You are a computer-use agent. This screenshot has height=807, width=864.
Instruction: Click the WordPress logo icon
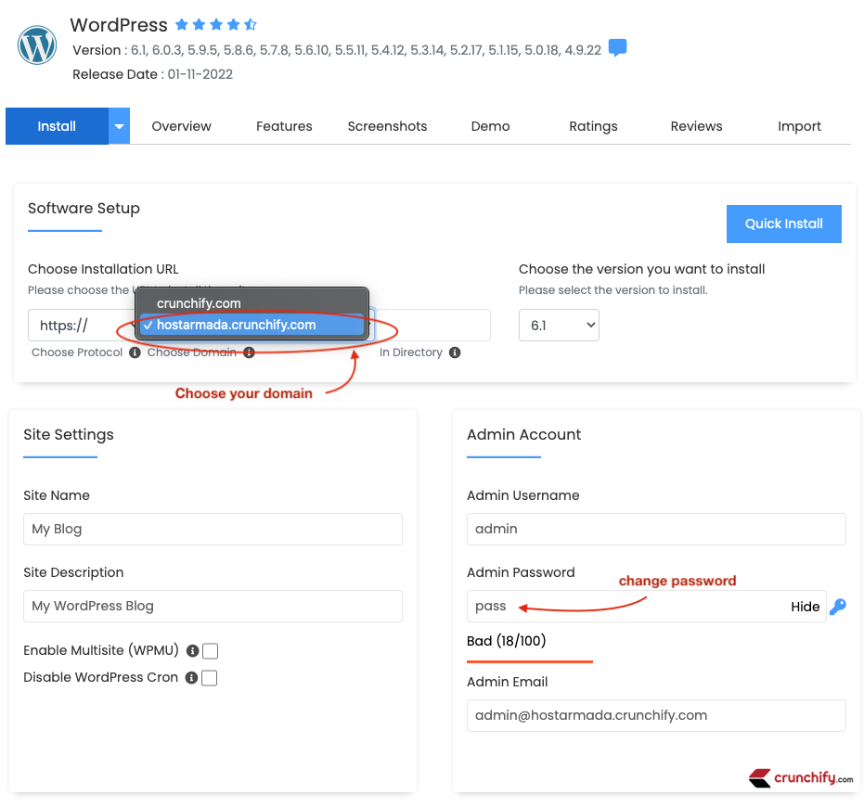(37, 45)
